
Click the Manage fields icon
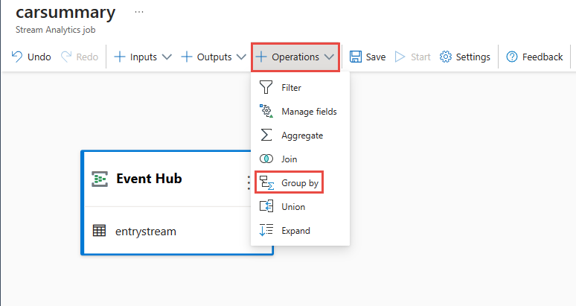pyautogui.click(x=266, y=112)
